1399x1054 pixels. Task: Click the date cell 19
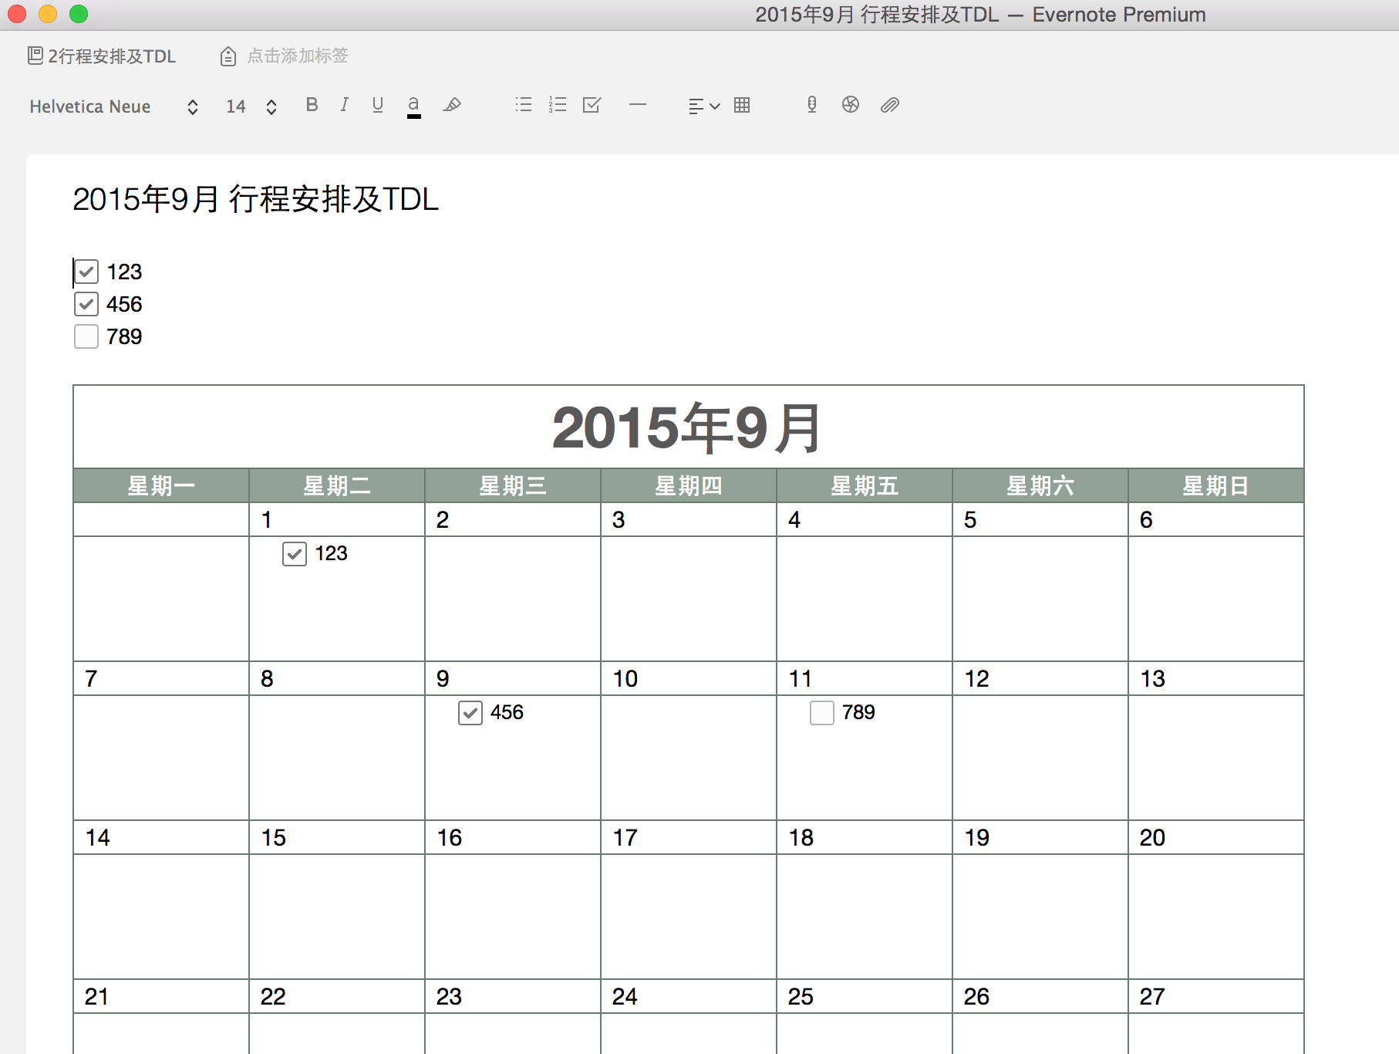click(1040, 838)
